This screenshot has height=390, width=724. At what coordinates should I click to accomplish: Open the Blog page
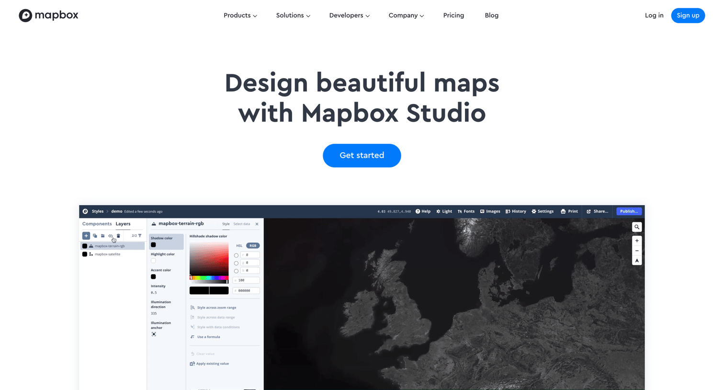tap(492, 15)
